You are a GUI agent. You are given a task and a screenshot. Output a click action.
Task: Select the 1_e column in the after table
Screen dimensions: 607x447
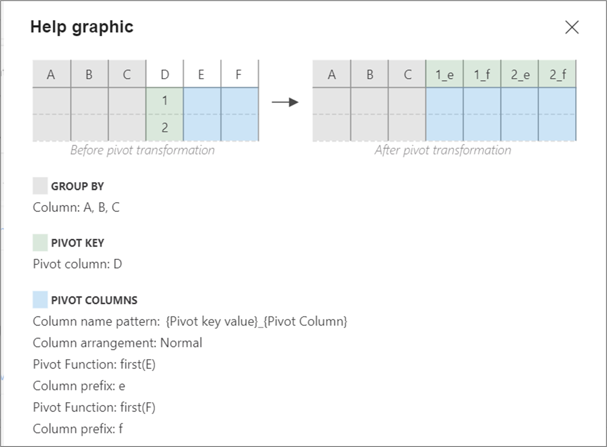(x=444, y=74)
